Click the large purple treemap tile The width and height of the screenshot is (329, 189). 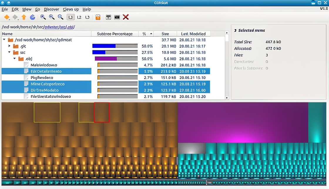[243, 122]
